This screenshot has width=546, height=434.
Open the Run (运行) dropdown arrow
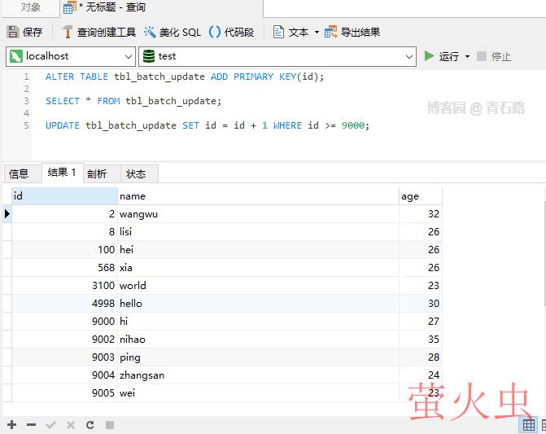point(467,56)
